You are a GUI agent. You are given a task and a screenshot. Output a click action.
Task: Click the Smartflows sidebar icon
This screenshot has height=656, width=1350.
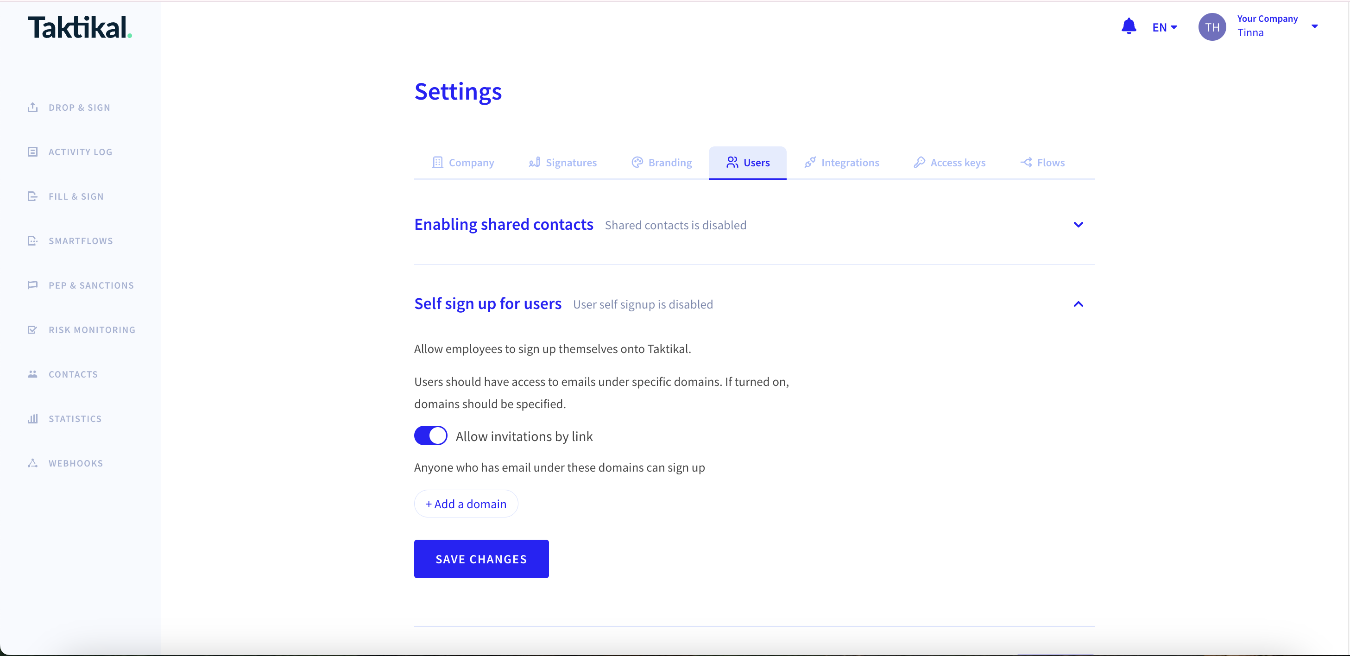pyautogui.click(x=32, y=241)
